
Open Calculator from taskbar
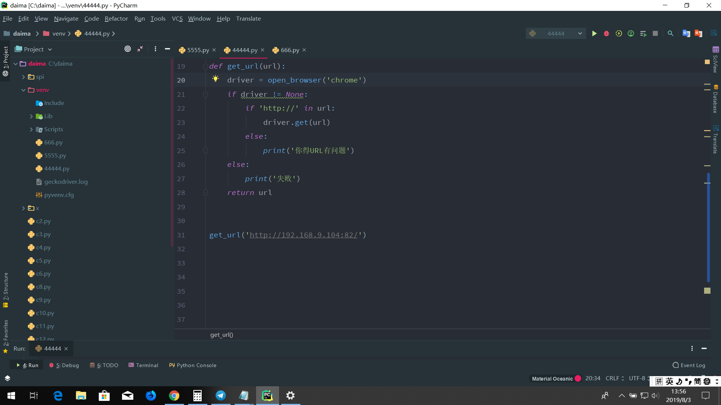[x=198, y=396]
